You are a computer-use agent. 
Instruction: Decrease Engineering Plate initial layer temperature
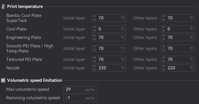tap(95, 39)
